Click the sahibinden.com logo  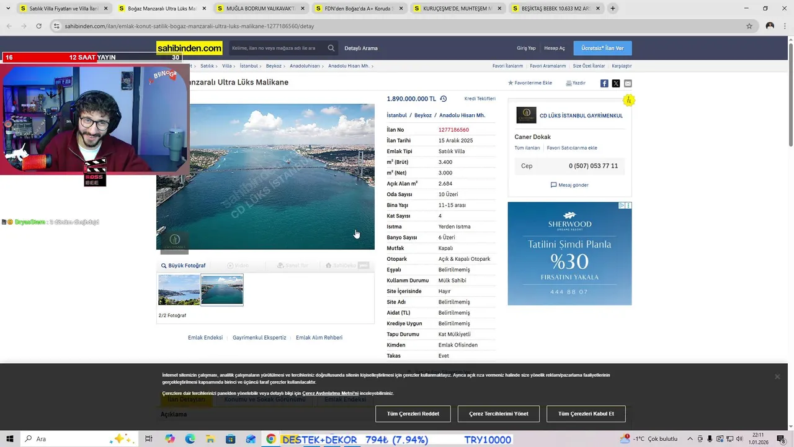click(189, 48)
